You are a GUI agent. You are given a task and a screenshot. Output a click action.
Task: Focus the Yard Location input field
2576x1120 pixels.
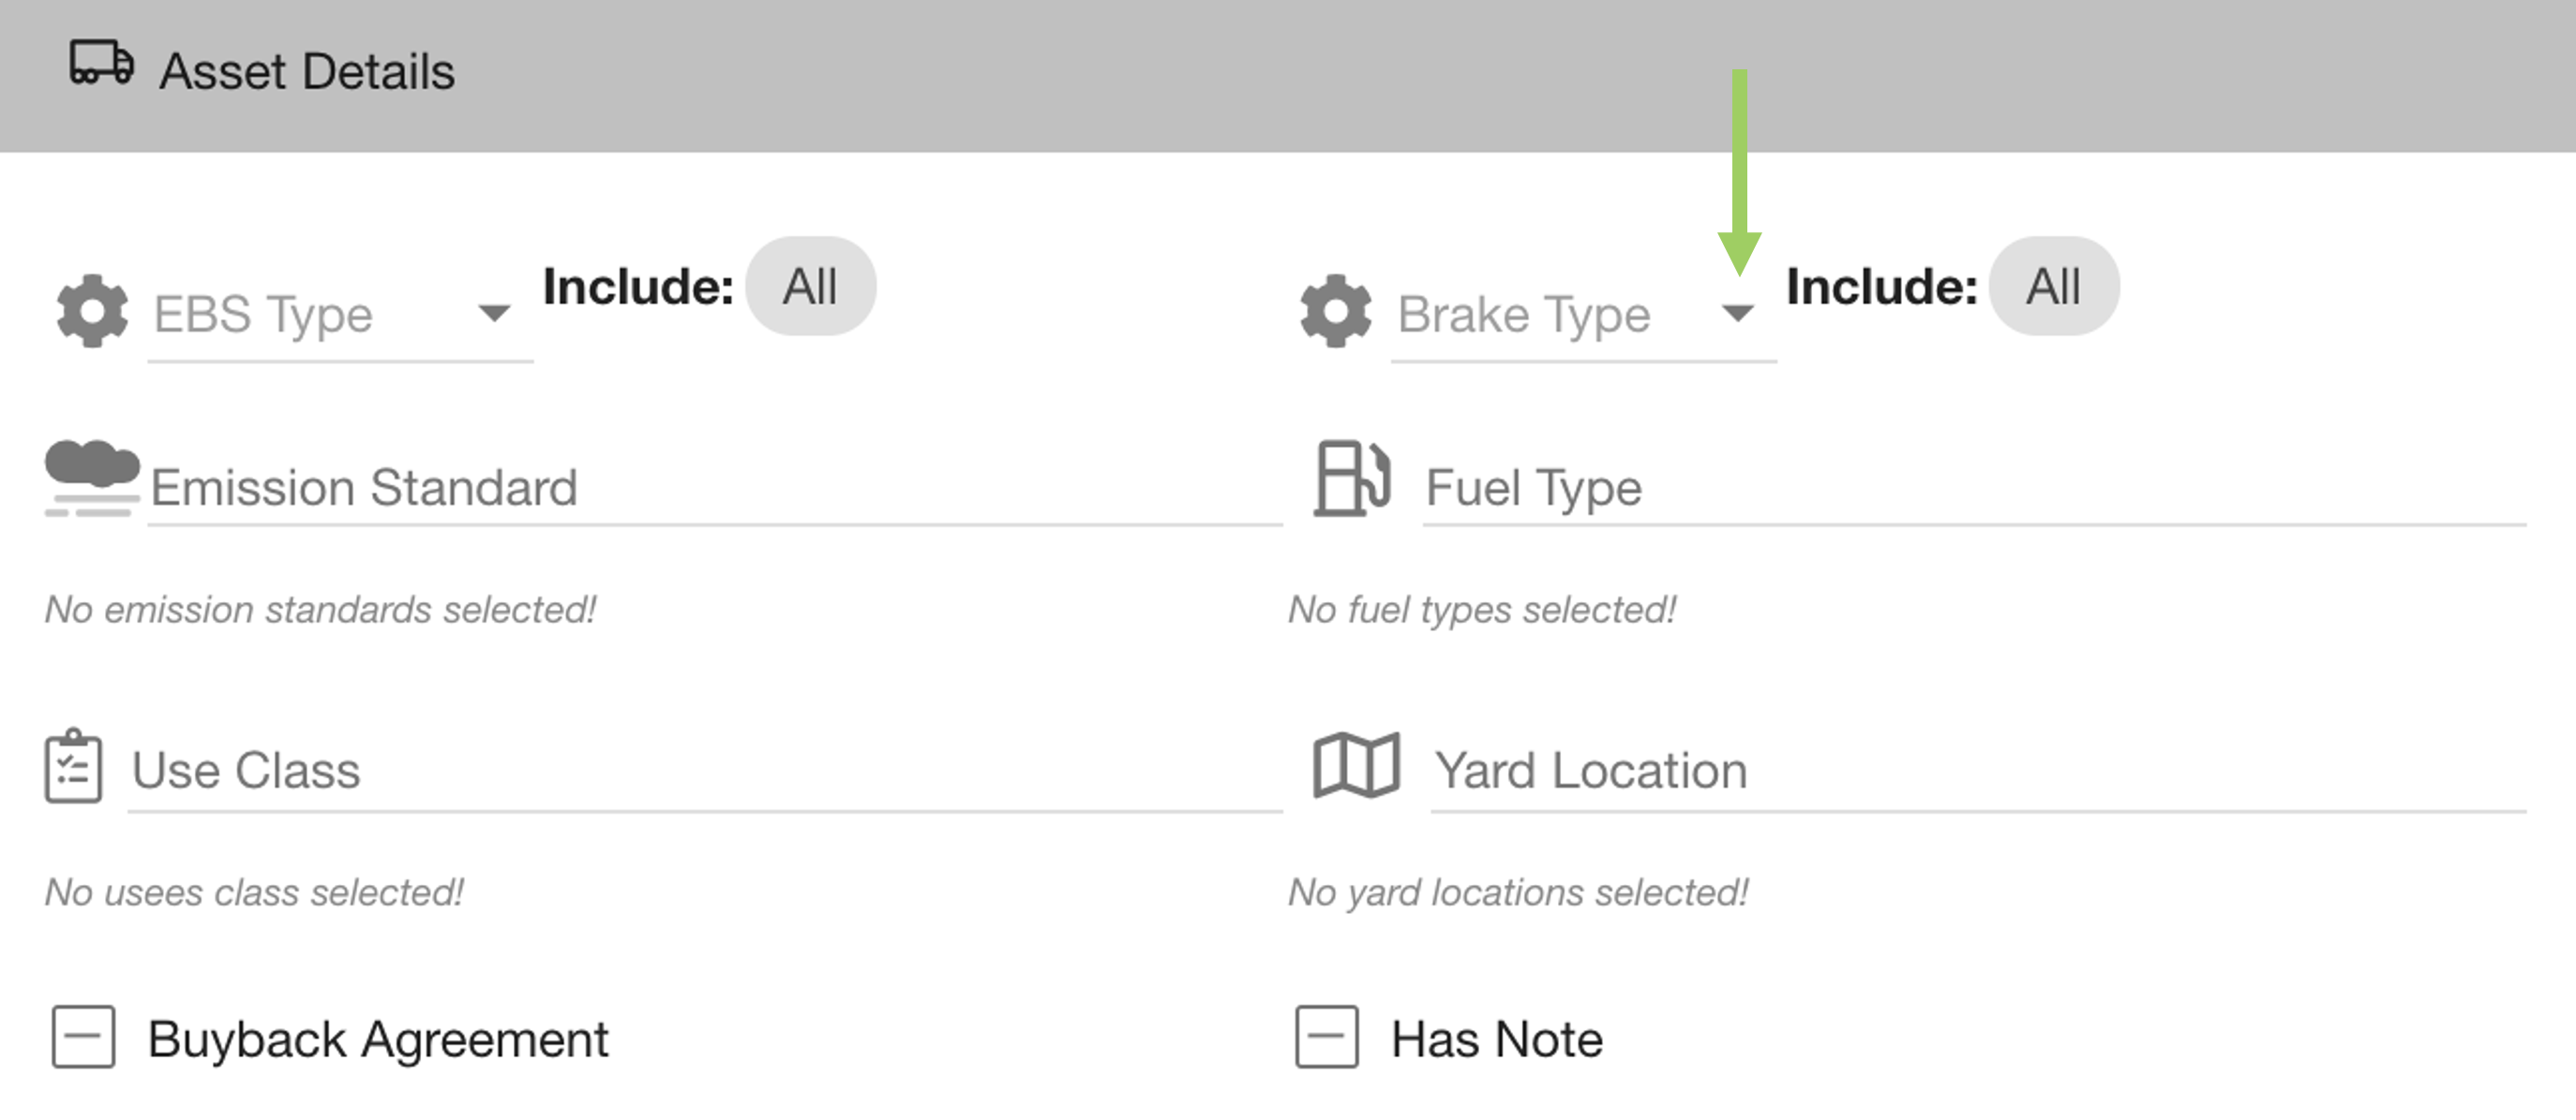coord(1978,772)
